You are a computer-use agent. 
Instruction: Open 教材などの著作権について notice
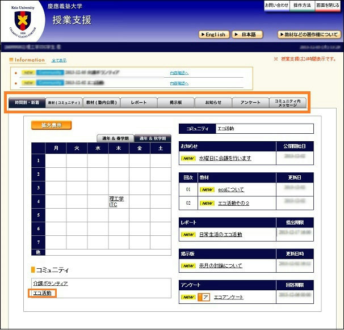(x=309, y=35)
